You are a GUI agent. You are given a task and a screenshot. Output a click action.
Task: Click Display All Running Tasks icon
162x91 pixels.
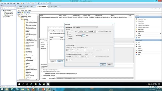pos(136,25)
